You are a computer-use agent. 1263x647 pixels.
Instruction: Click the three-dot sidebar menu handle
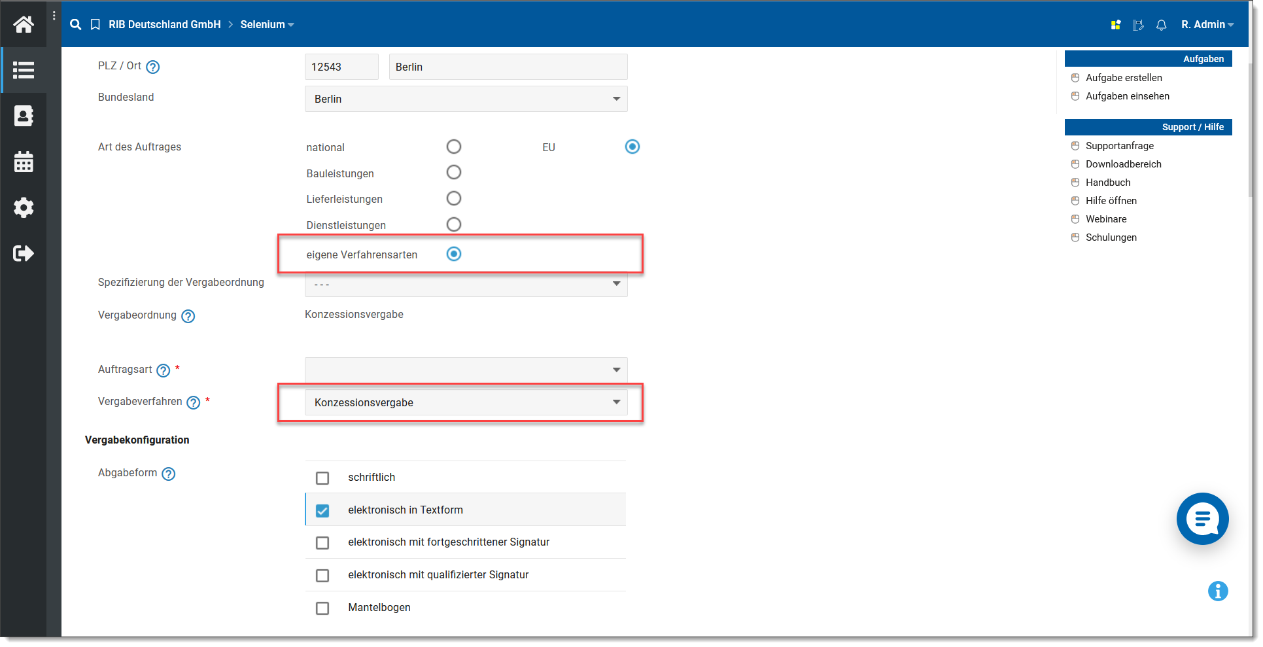[x=54, y=16]
